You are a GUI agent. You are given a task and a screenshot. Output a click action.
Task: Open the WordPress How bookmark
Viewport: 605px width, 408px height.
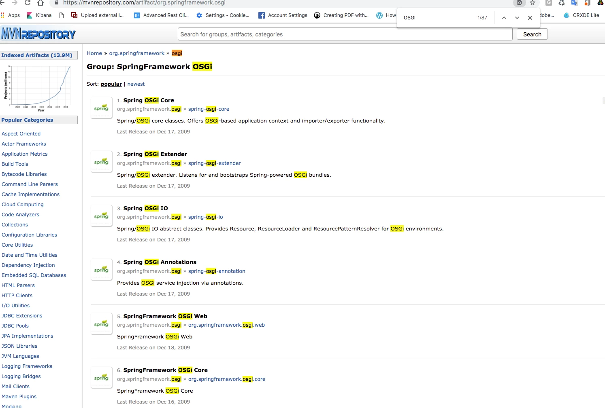point(386,15)
